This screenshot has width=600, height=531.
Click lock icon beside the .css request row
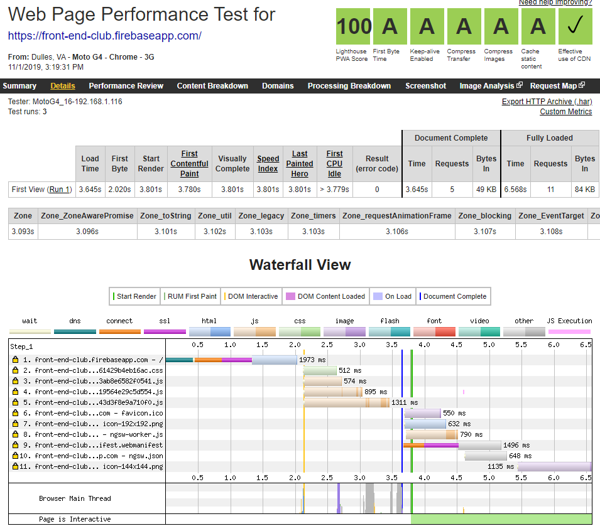[x=15, y=370]
